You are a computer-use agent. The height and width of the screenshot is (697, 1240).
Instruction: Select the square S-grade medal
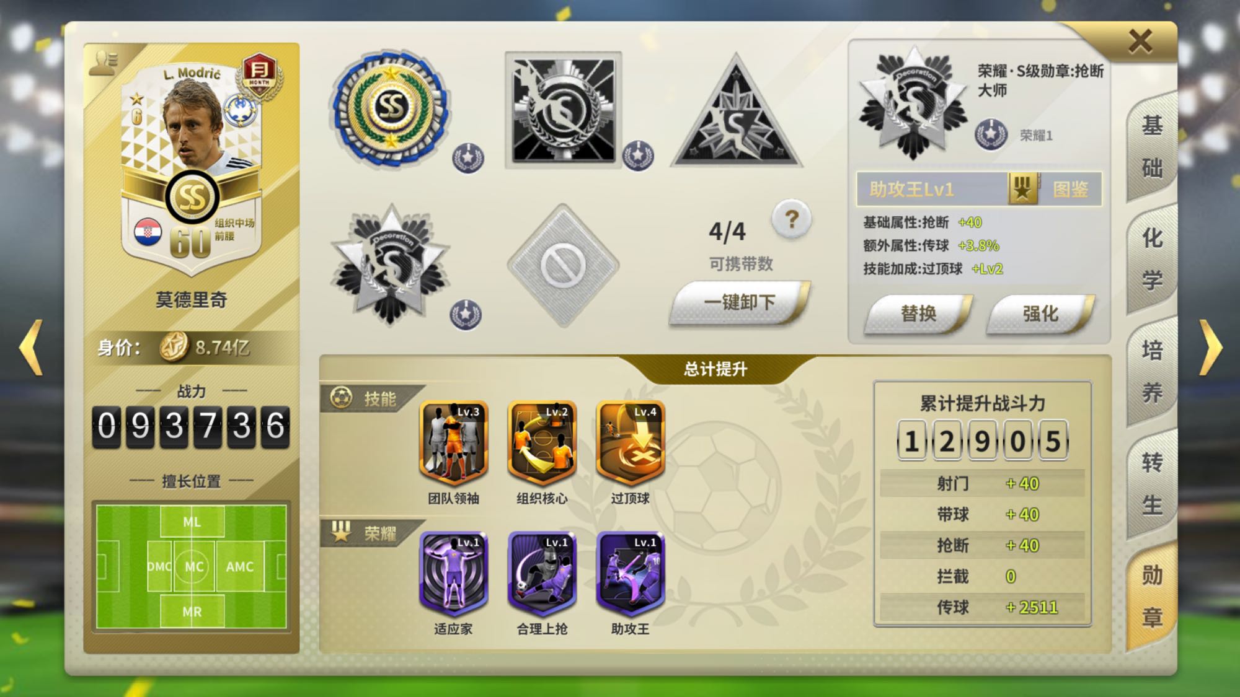(563, 110)
